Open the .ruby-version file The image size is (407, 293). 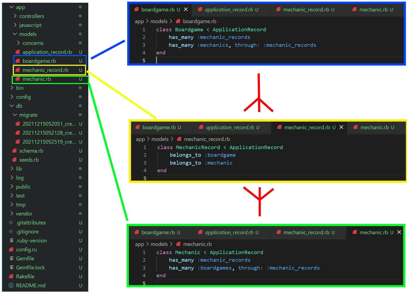pyautogui.click(x=31, y=240)
